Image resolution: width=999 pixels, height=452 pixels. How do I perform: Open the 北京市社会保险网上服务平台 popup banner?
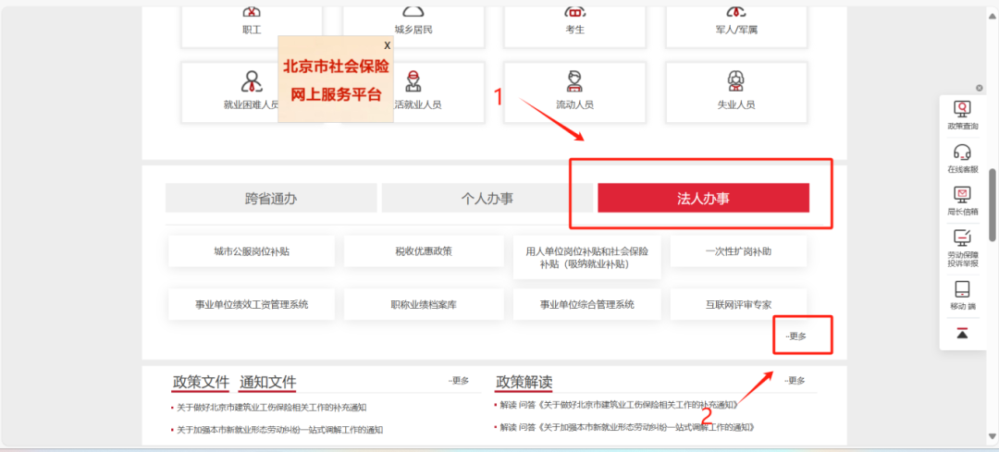[x=336, y=79]
